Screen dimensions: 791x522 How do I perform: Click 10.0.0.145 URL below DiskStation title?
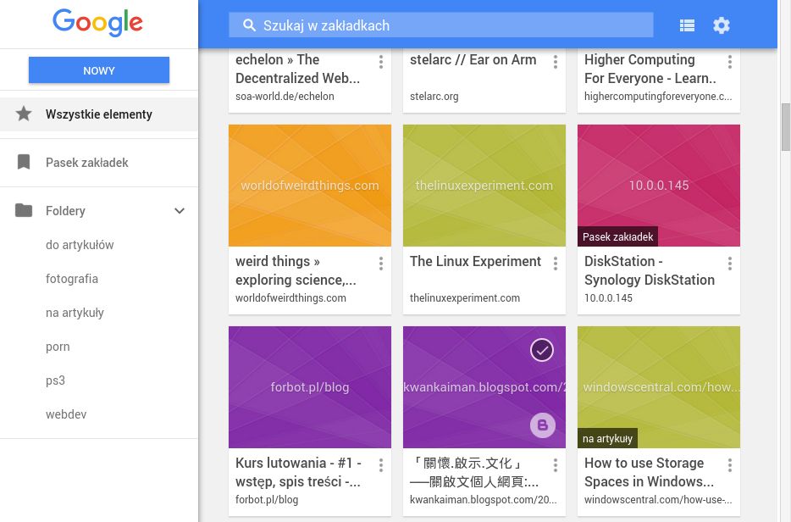608,297
